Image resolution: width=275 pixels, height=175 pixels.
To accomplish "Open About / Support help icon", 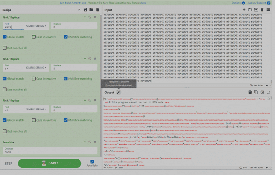I will [x=268, y=3].
